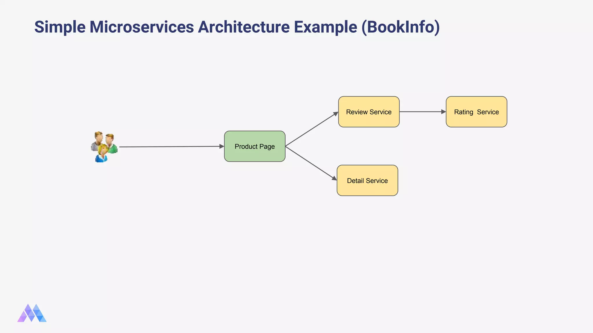
Task: Select the Rating Service box
Action: coord(476,112)
